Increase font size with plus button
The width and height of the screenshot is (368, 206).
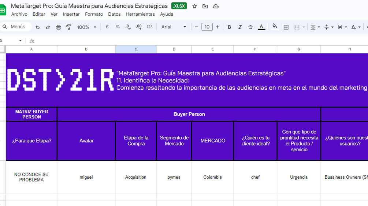tap(218, 27)
